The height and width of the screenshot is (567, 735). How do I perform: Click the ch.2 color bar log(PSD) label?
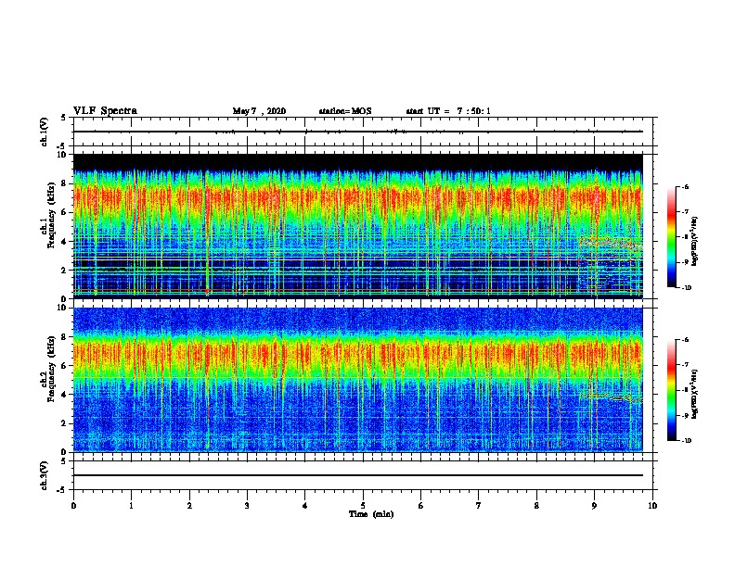click(x=695, y=394)
